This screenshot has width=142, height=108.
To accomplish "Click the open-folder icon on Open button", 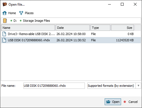I will coord(108,102).
